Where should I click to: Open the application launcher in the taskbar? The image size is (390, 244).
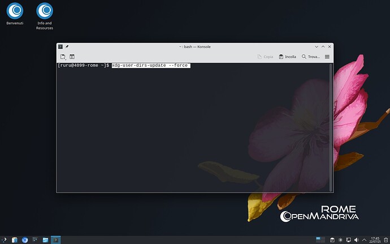click(5, 239)
